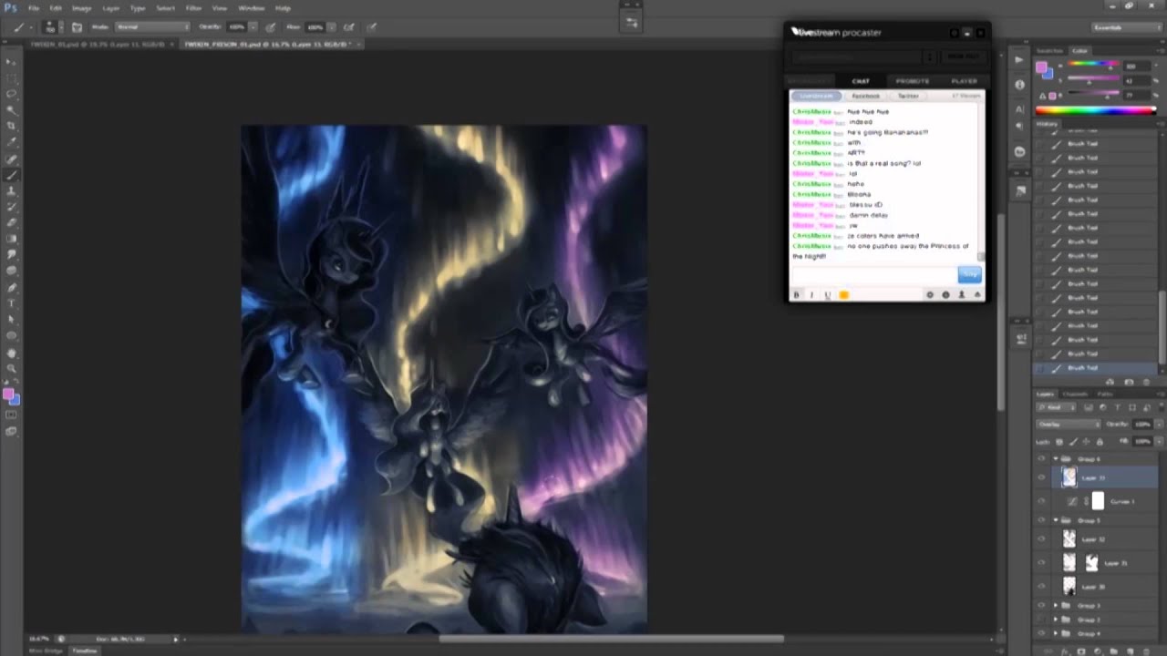1167x656 pixels.
Task: Select the Hand tool
Action: tap(11, 352)
